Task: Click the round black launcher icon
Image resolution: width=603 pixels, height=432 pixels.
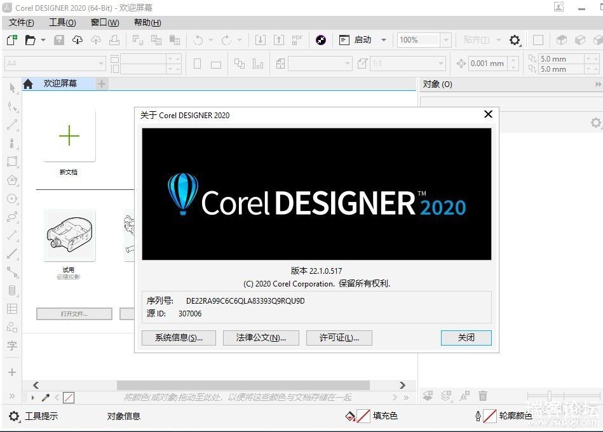Action: tap(321, 40)
